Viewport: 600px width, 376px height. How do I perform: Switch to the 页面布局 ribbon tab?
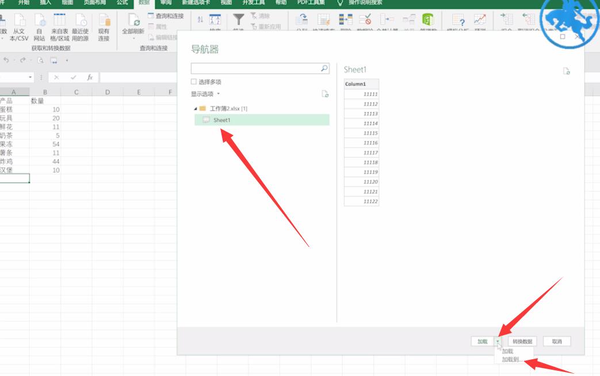click(95, 3)
